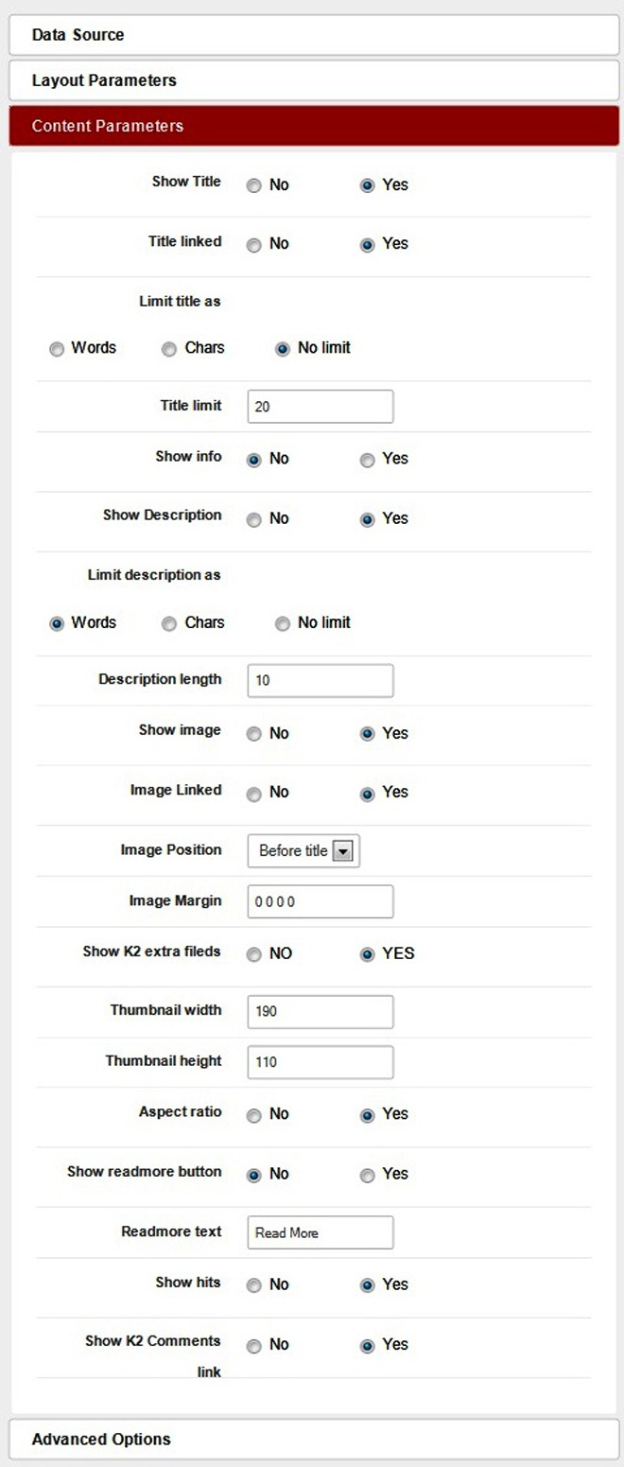Viewport: 624px width, 1467px height.
Task: Focus the Description length field
Action: (320, 681)
